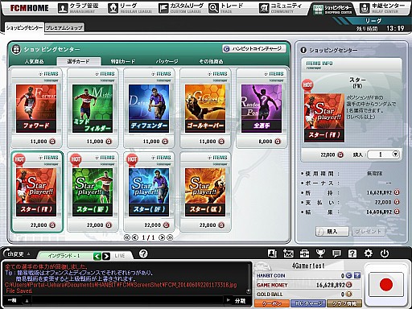Select the スター(GK) player card
The image size is (412, 309).
tap(205, 192)
